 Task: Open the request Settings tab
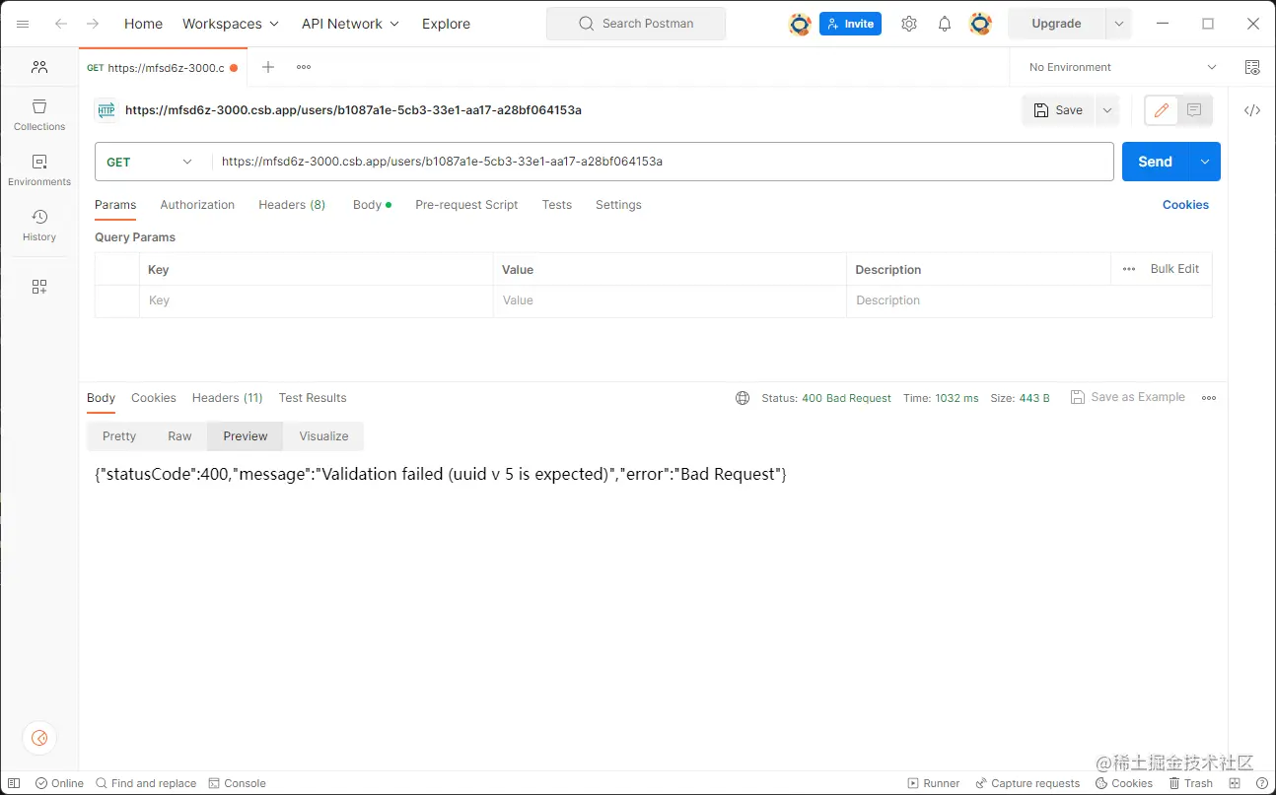coord(618,205)
